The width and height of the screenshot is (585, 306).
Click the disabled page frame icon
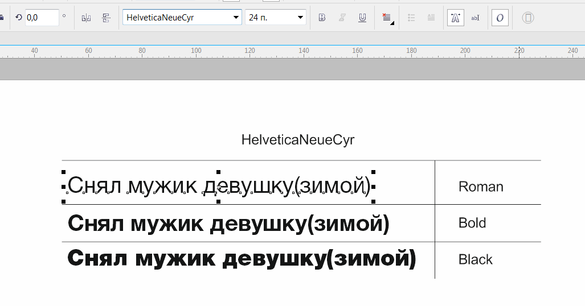(528, 18)
